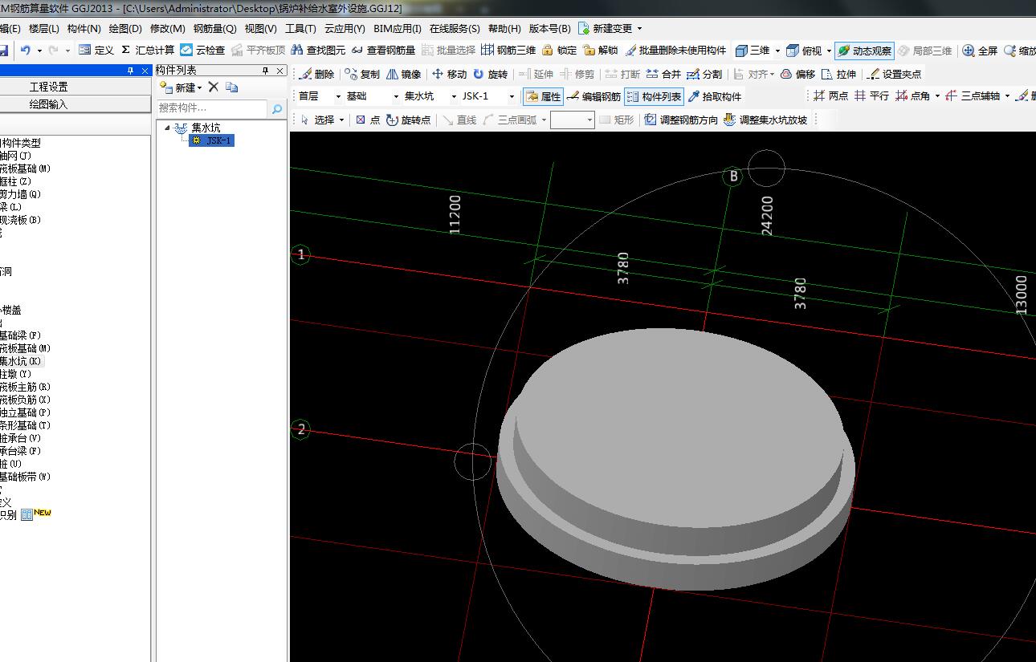Delete component with X icon in 构件列表
1036x662 pixels.
tap(213, 87)
